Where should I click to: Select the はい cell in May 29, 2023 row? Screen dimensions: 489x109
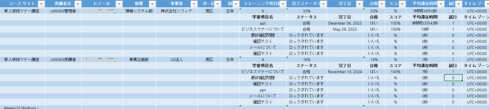374,29
